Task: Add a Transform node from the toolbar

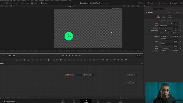Action: pos(69,60)
